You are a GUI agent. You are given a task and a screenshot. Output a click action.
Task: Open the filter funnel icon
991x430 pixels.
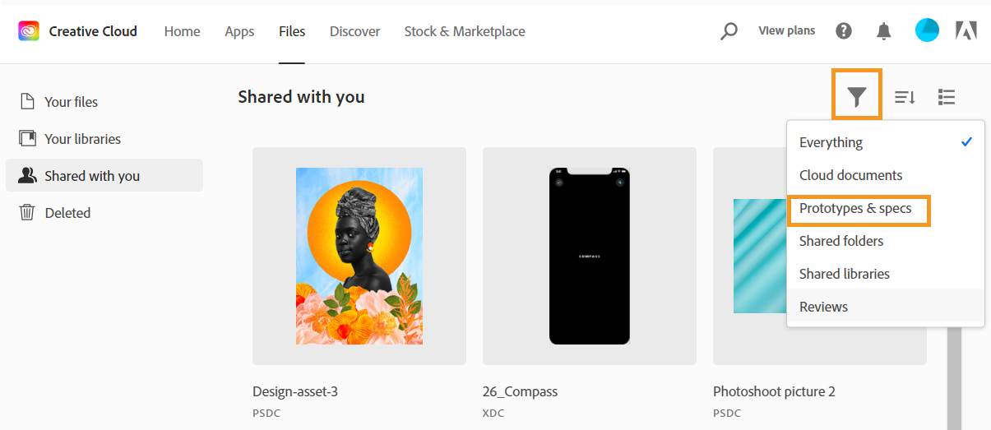(x=857, y=97)
